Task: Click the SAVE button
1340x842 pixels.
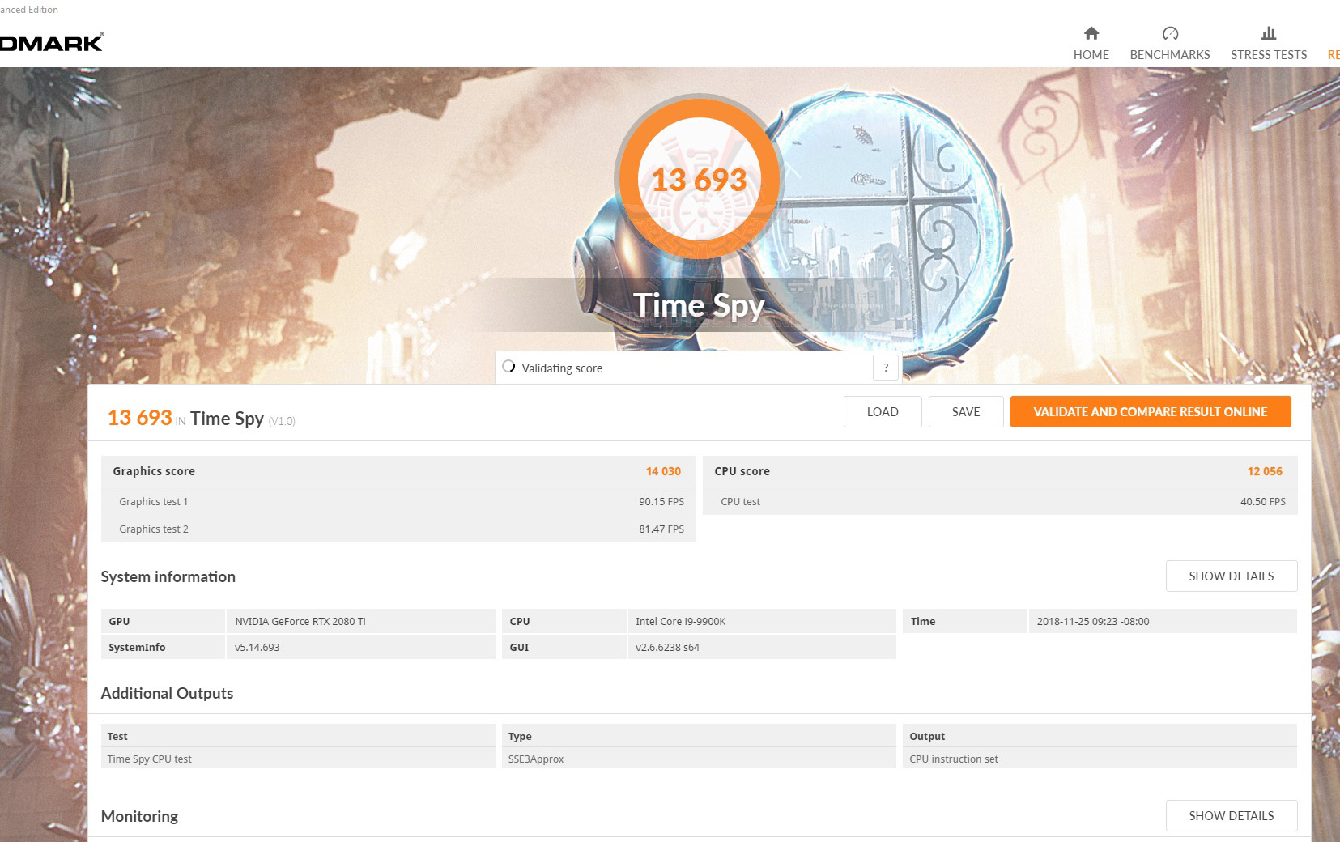Action: (966, 411)
